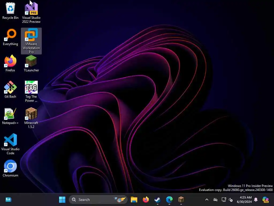Open File Explorer from the taskbar
Viewport: 274px width, 206px height.
(x=134, y=200)
